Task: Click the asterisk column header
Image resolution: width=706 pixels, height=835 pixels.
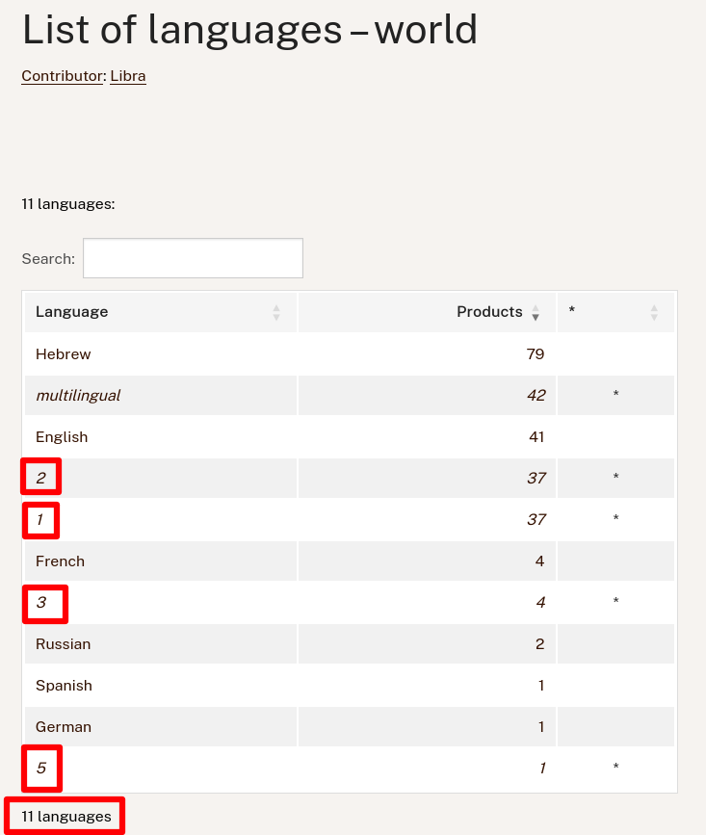Action: pyautogui.click(x=615, y=312)
